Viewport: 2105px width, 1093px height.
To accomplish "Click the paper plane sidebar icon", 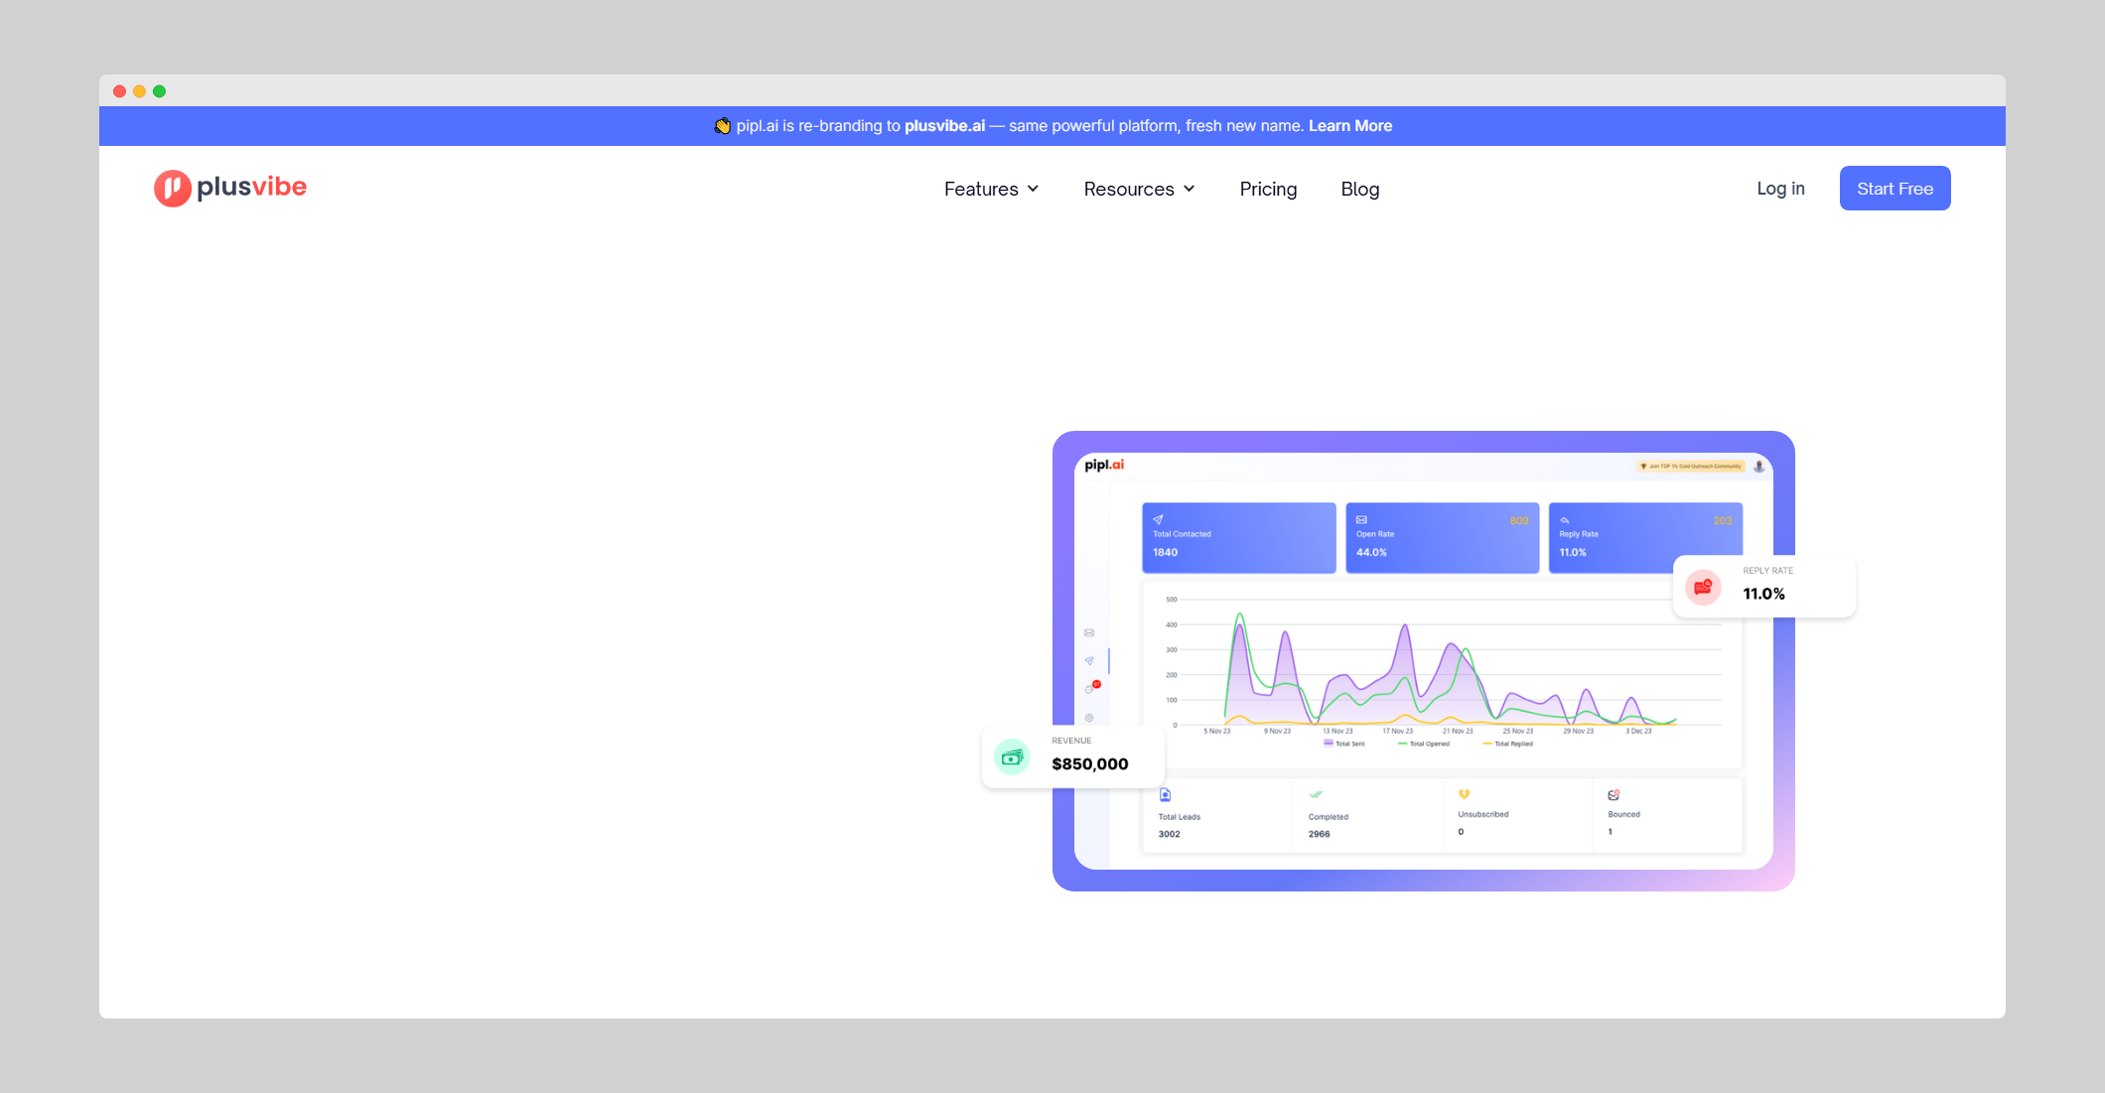I will click(1089, 660).
